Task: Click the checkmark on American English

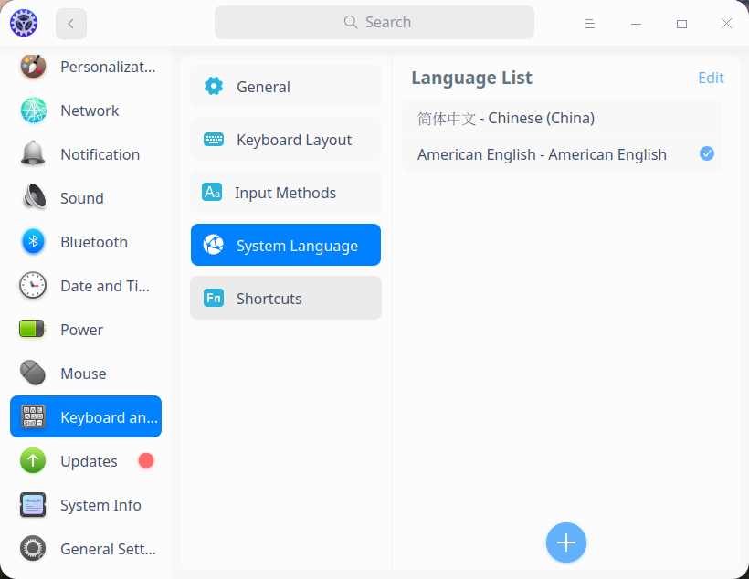Action: pos(706,153)
